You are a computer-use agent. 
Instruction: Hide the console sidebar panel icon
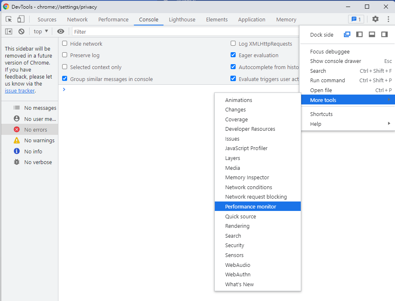click(x=9, y=31)
